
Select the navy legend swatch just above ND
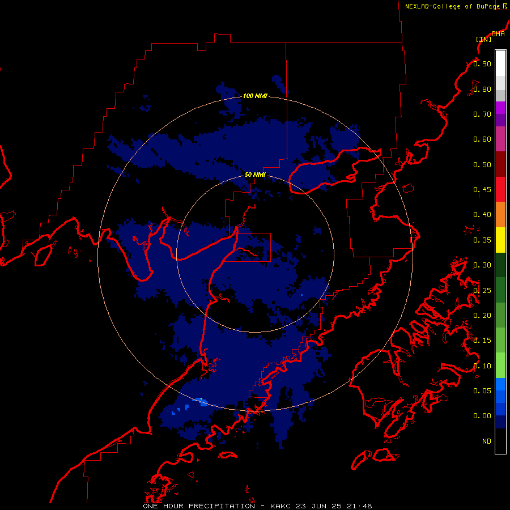[x=500, y=422]
